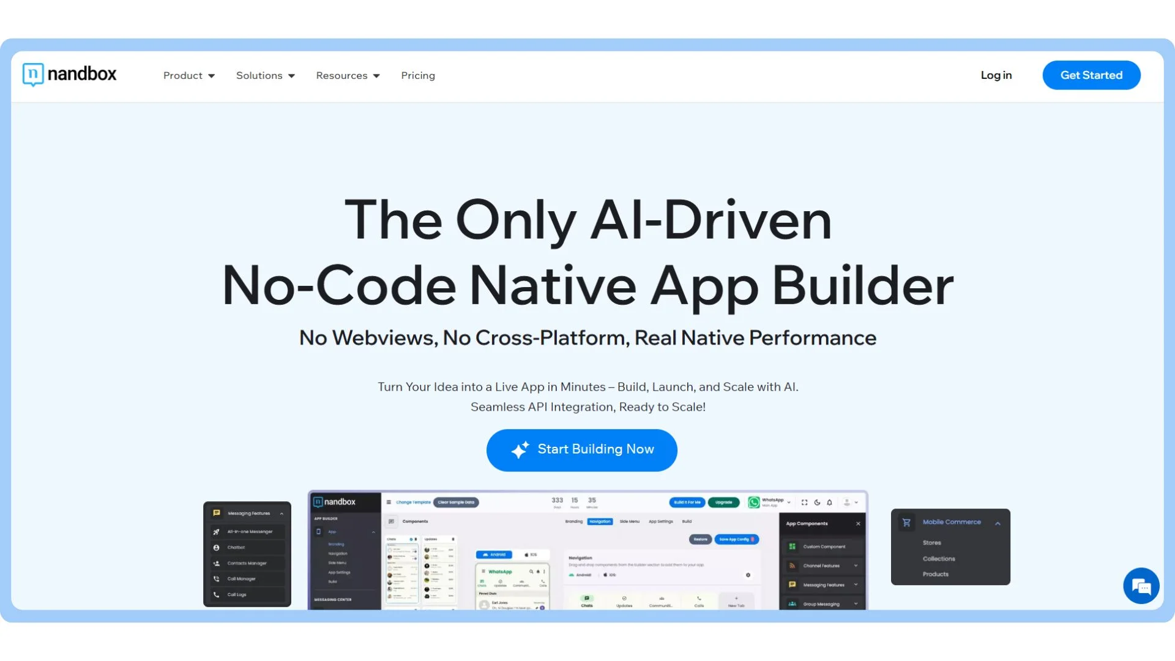Switch to the Branding tab in the builder
Image resolution: width=1175 pixels, height=661 pixels.
coord(573,521)
